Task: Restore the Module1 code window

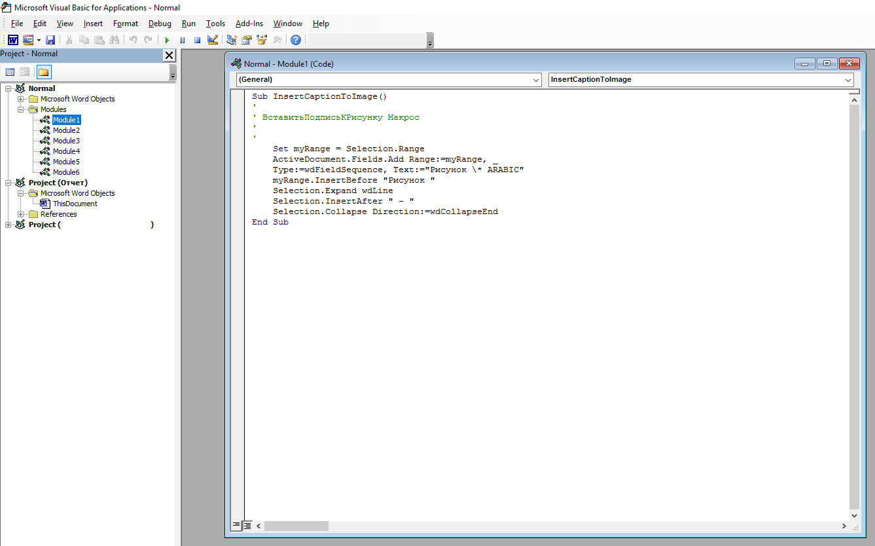Action: tap(827, 64)
